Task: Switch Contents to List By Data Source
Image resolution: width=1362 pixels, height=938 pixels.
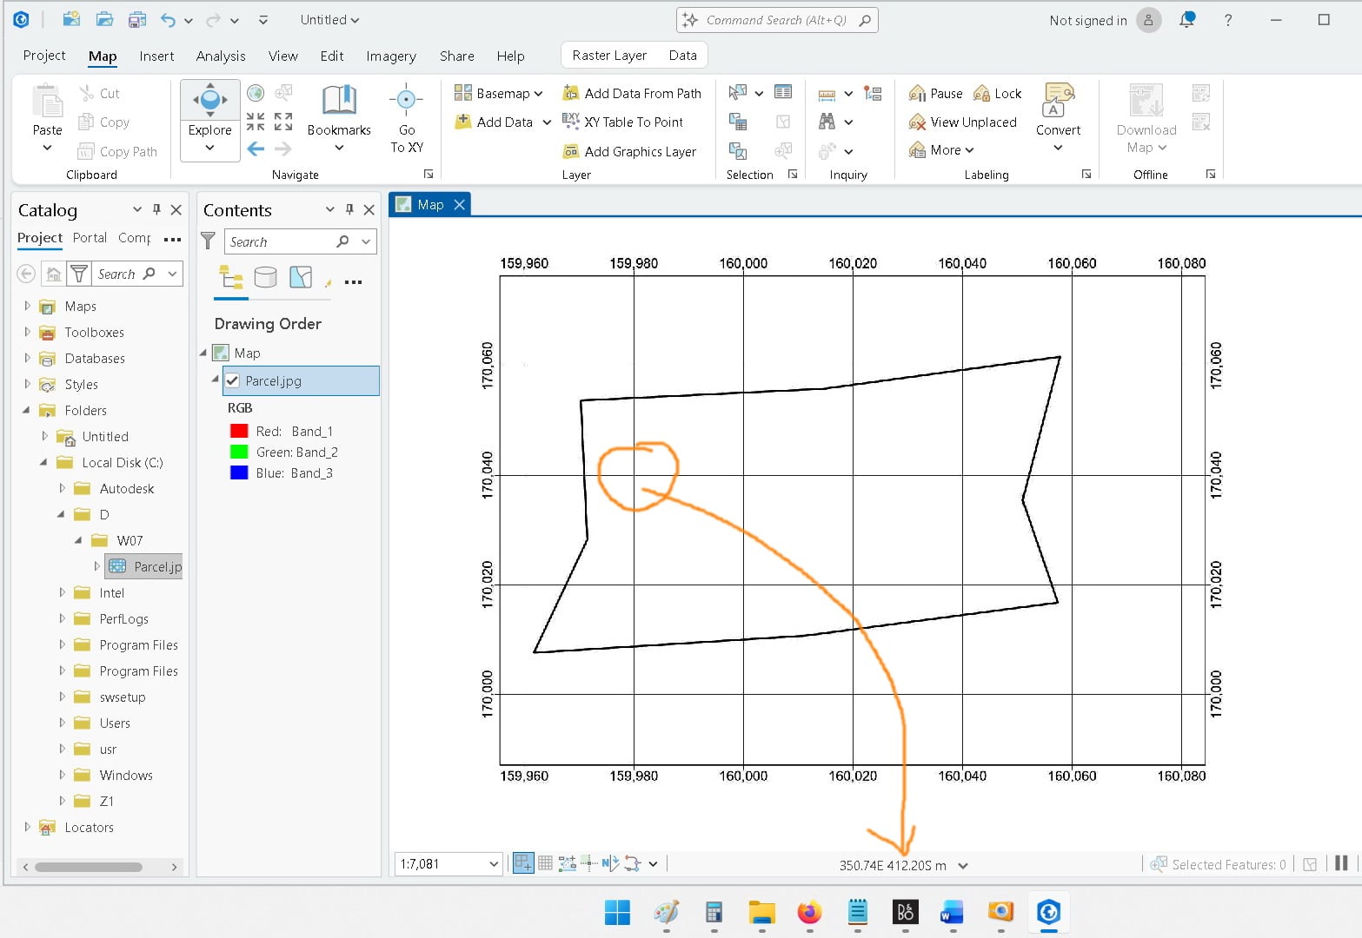Action: (x=265, y=277)
